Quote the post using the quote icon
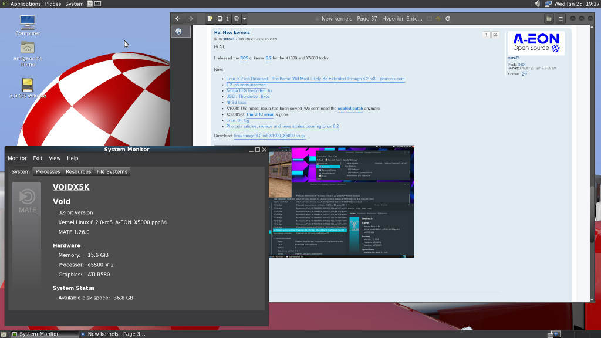601x338 pixels. pos(495,35)
